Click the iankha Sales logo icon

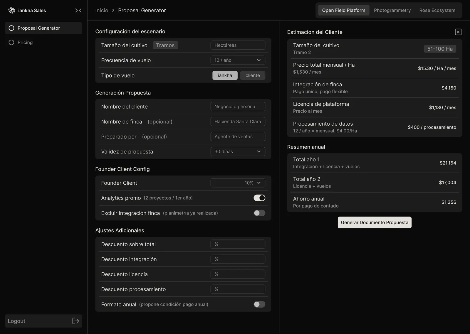click(12, 11)
